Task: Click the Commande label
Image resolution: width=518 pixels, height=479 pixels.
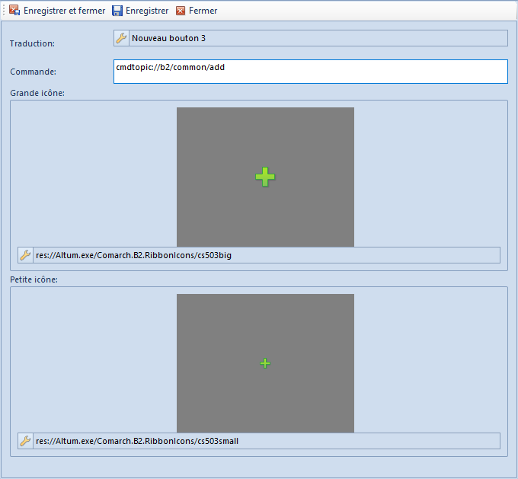Action: [x=33, y=72]
